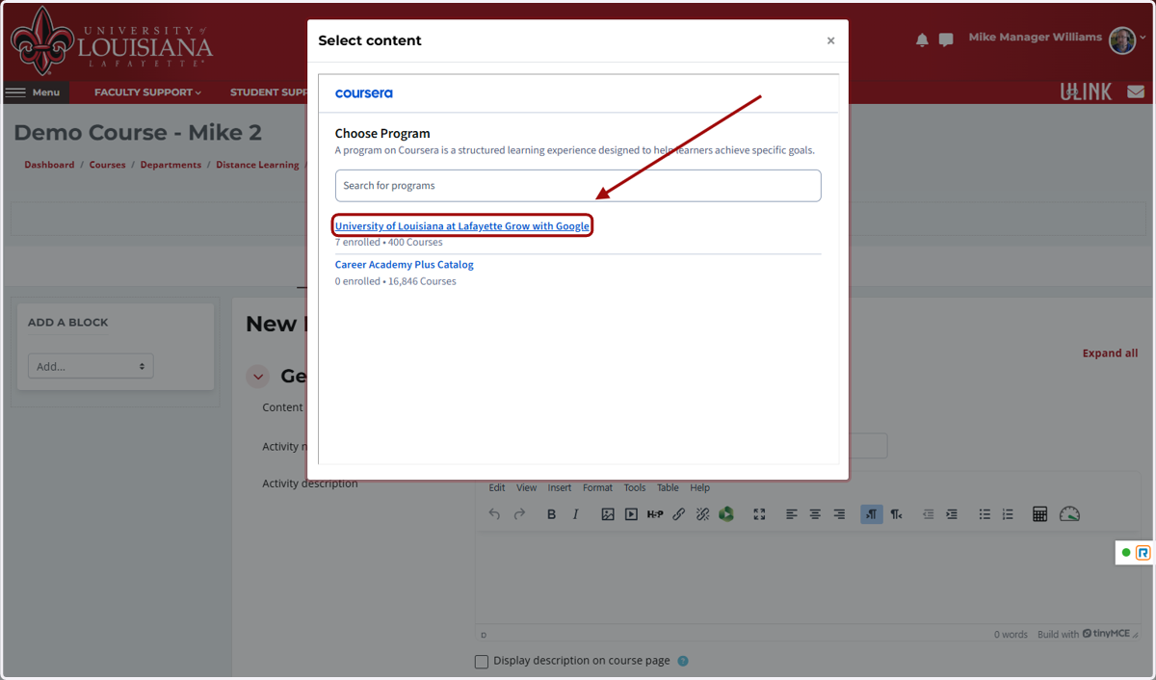Viewport: 1156px width, 680px height.
Task: Select right-to-left text direction icon
Action: 896,514
